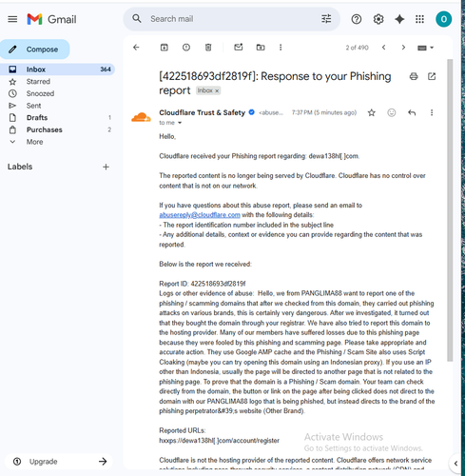Click the email subject heading
The height and width of the screenshot is (476, 465).
pos(275,83)
